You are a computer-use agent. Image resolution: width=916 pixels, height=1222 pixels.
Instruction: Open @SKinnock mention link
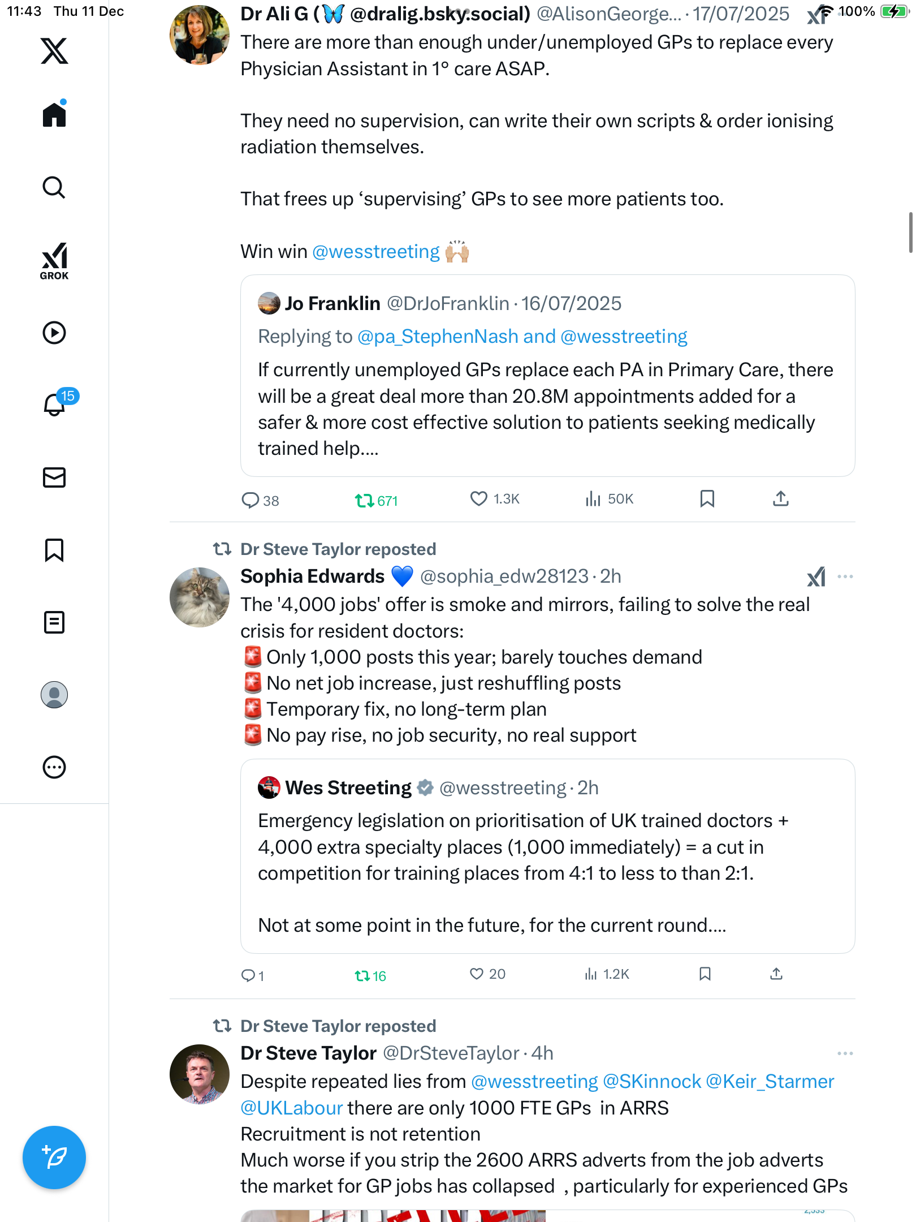(x=652, y=1082)
